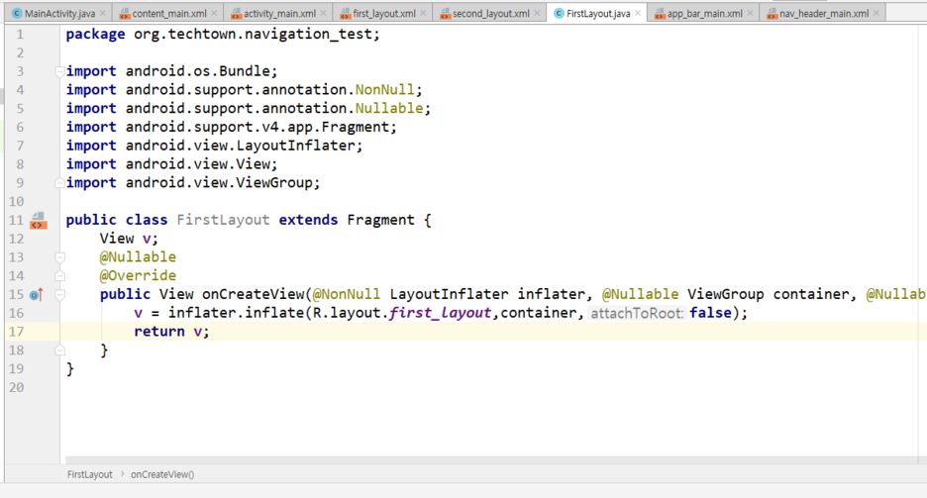Close the content_main.xml tab
This screenshot has width=927, height=498.
[x=214, y=13]
